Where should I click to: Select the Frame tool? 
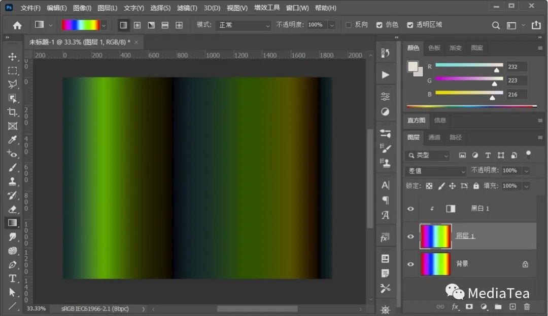click(13, 126)
